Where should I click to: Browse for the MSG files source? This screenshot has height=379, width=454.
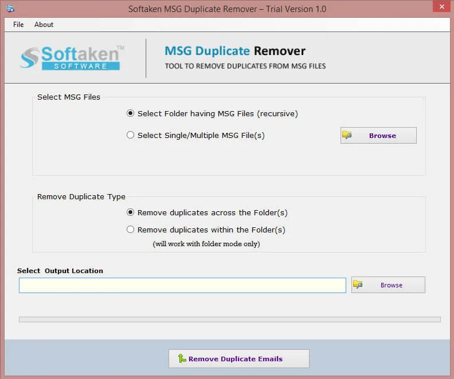[378, 136]
